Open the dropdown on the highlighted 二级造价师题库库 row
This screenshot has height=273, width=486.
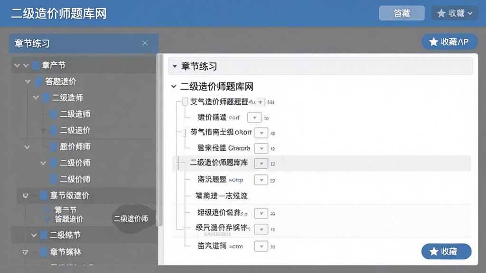coord(262,164)
